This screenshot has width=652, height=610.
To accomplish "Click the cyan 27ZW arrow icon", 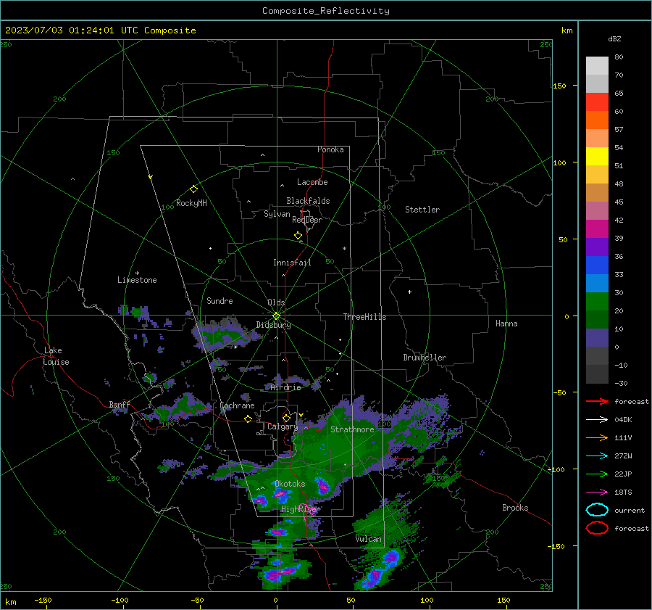I will coord(597,456).
